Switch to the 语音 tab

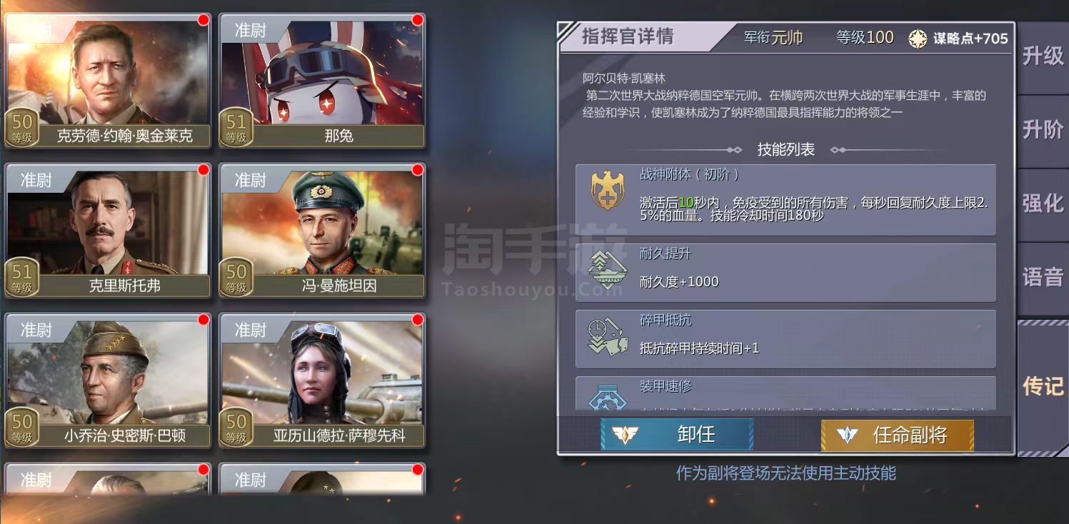1043,277
